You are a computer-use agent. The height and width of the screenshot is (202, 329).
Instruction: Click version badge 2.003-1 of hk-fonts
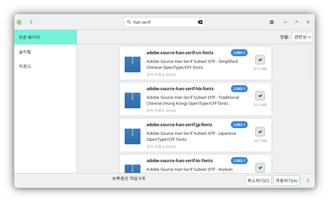tap(239, 89)
